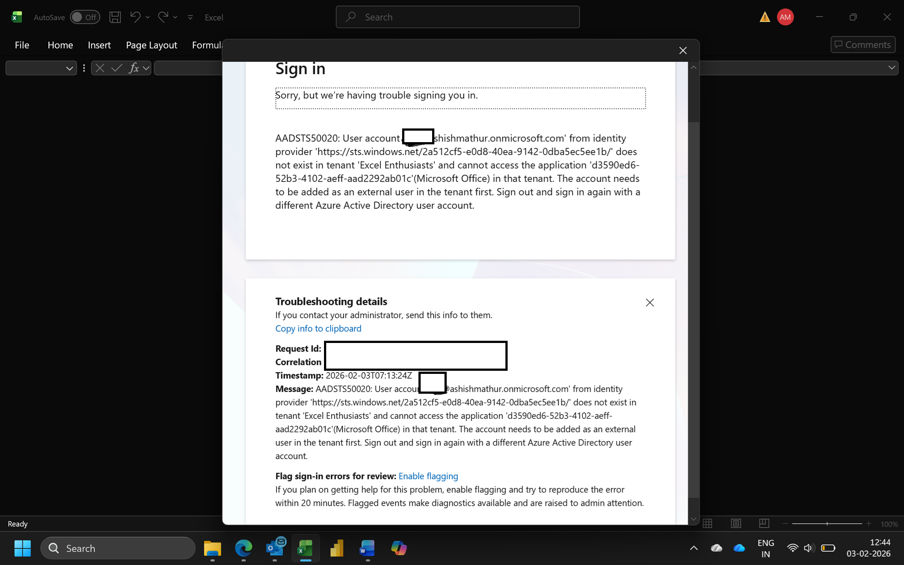The image size is (904, 565).
Task: Open the AM account profile avatar
Action: [x=785, y=17]
